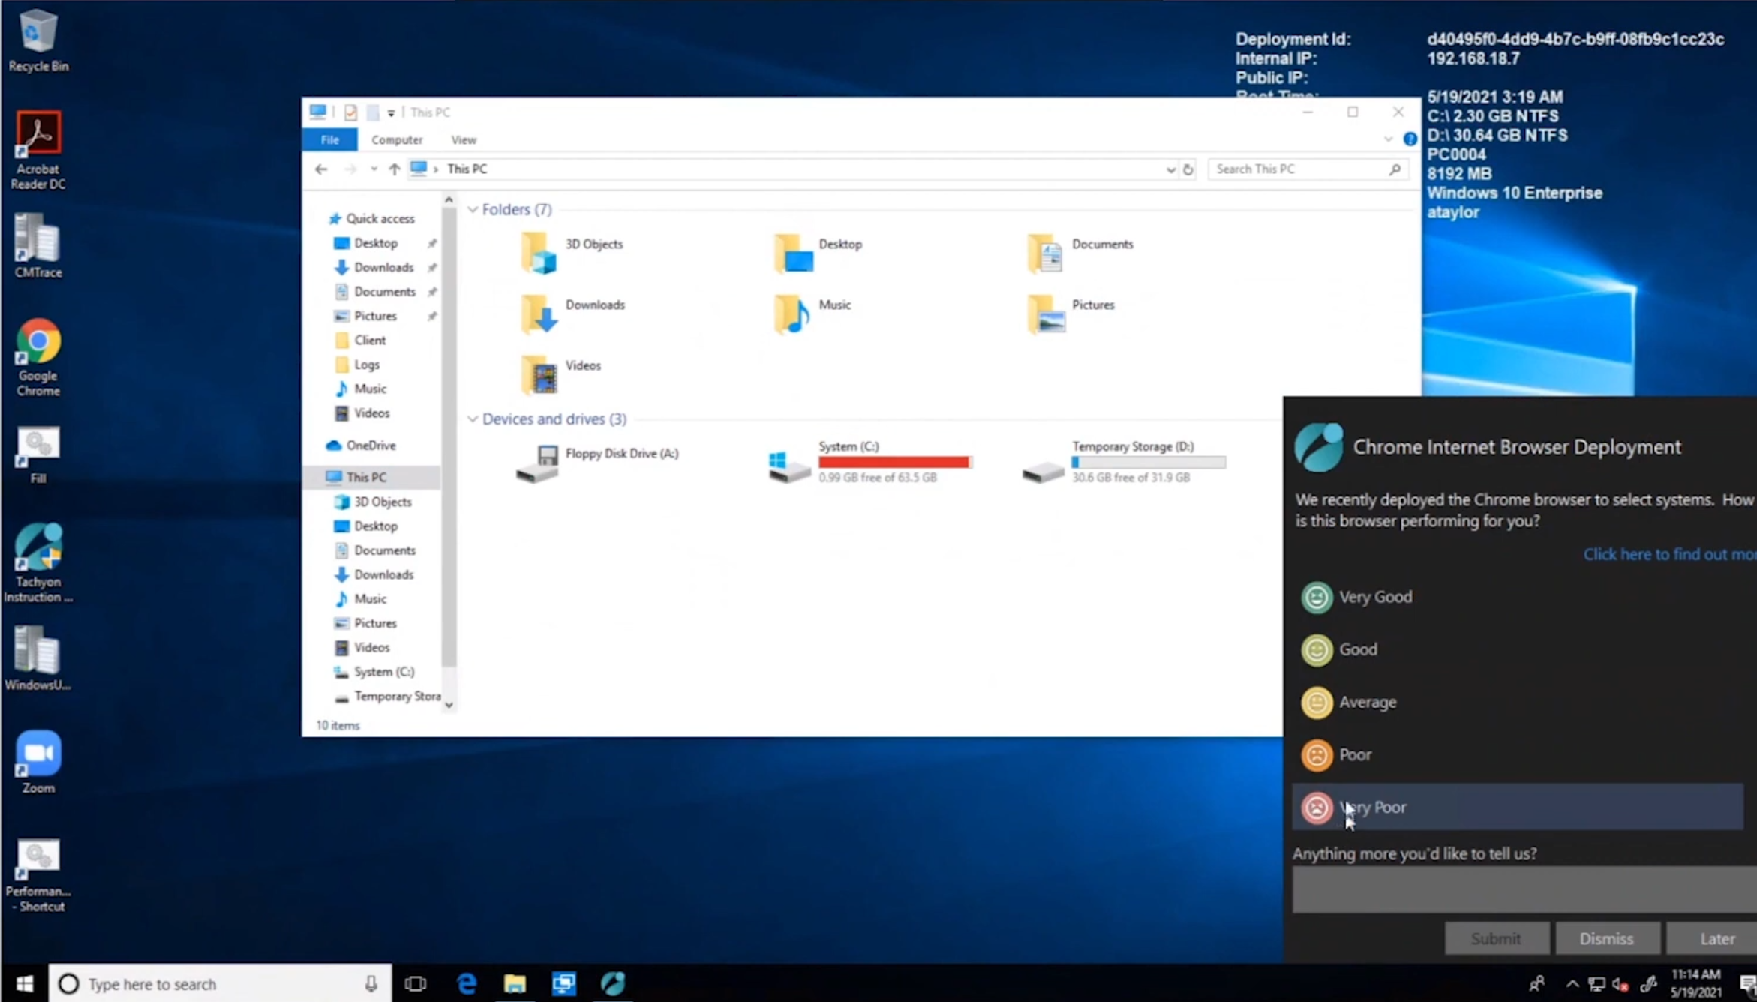Image resolution: width=1757 pixels, height=1002 pixels.
Task: Select Quick access in navigation pane
Action: pyautogui.click(x=372, y=219)
